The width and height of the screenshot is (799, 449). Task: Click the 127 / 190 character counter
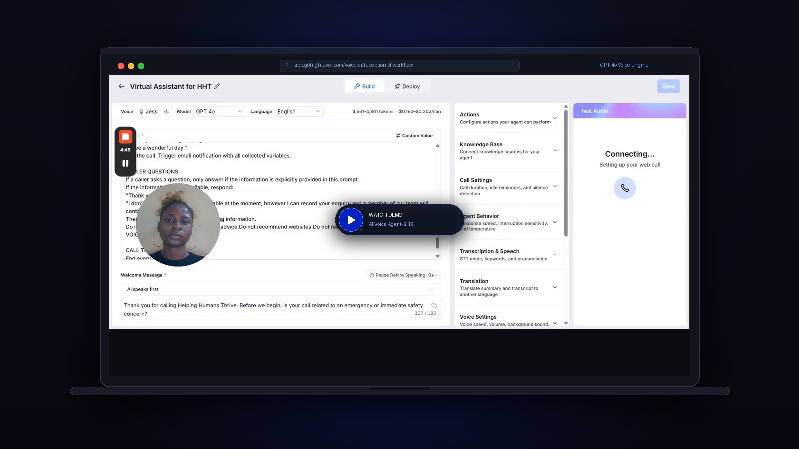click(425, 313)
